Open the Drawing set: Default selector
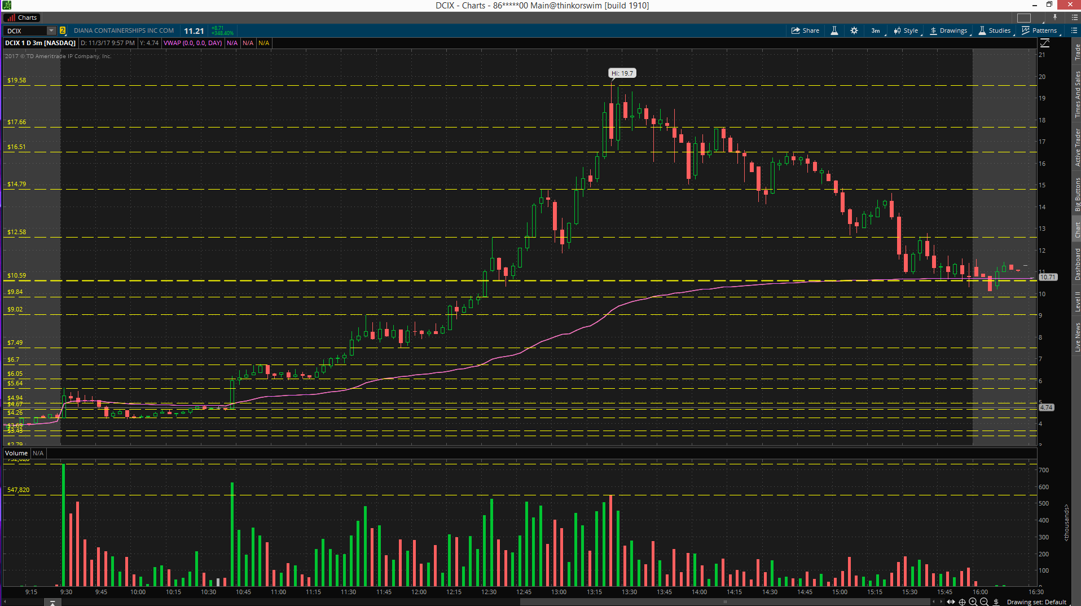Screen dimensions: 1081x606 pyautogui.click(x=1036, y=602)
